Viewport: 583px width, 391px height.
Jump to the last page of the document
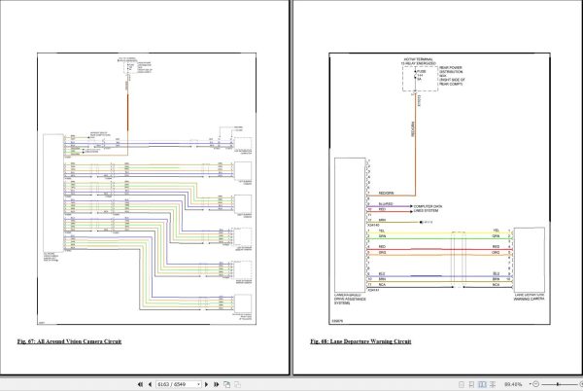coord(217,384)
